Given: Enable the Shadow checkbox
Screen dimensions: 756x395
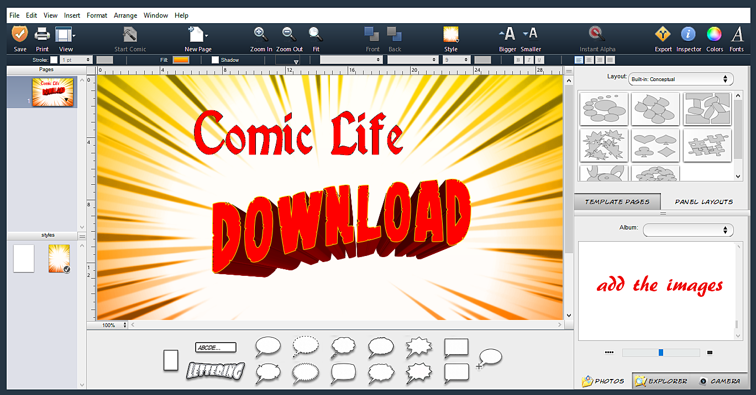Looking at the screenshot, I should tap(215, 60).
